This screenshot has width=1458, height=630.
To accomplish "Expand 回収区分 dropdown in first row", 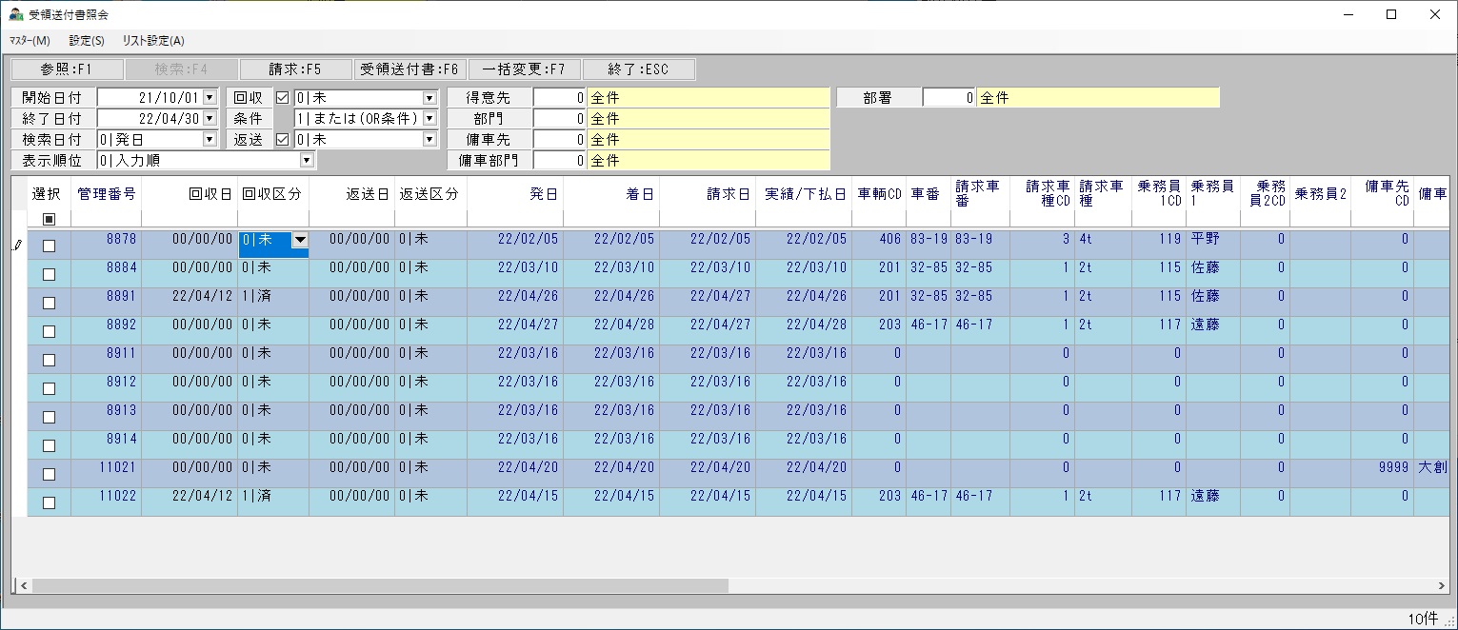I will pyautogui.click(x=299, y=241).
